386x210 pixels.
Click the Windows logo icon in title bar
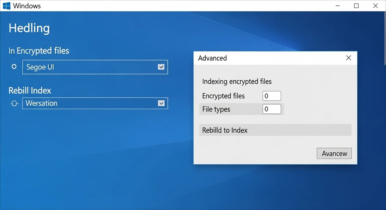coord(6,6)
